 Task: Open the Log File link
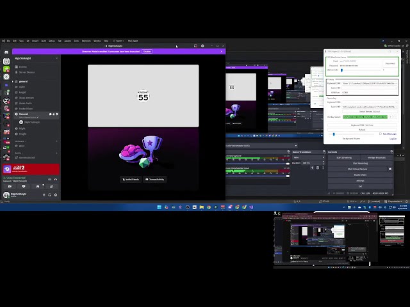[x=393, y=139]
